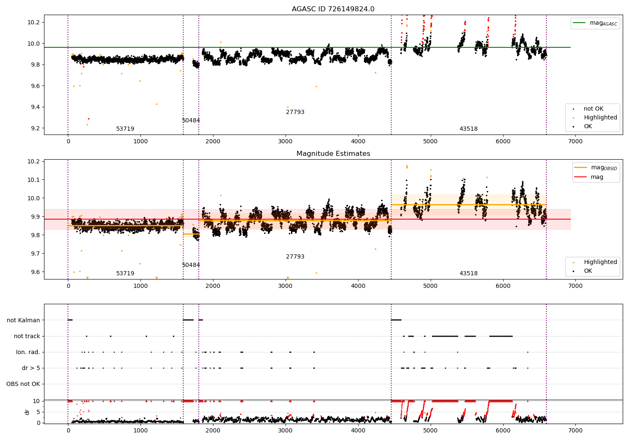Image resolution: width=629 pixels, height=440 pixels.
Task: Click the 'Highlighted' legend entry in Magnitude Estimates panel
Action: [x=600, y=262]
